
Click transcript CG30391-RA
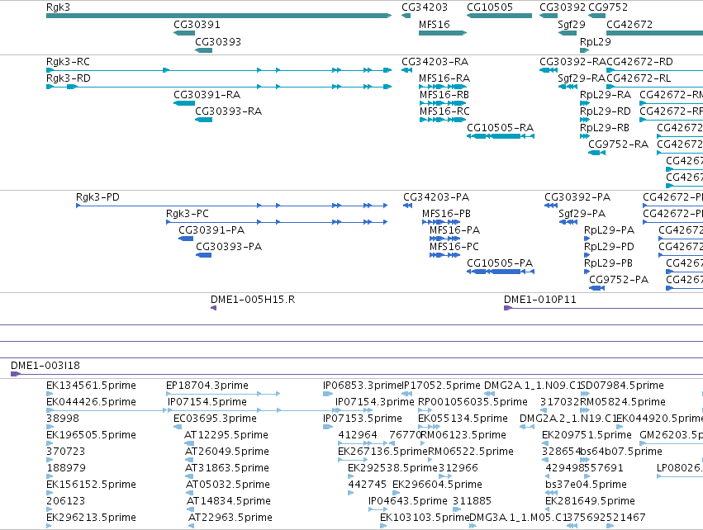(x=184, y=103)
